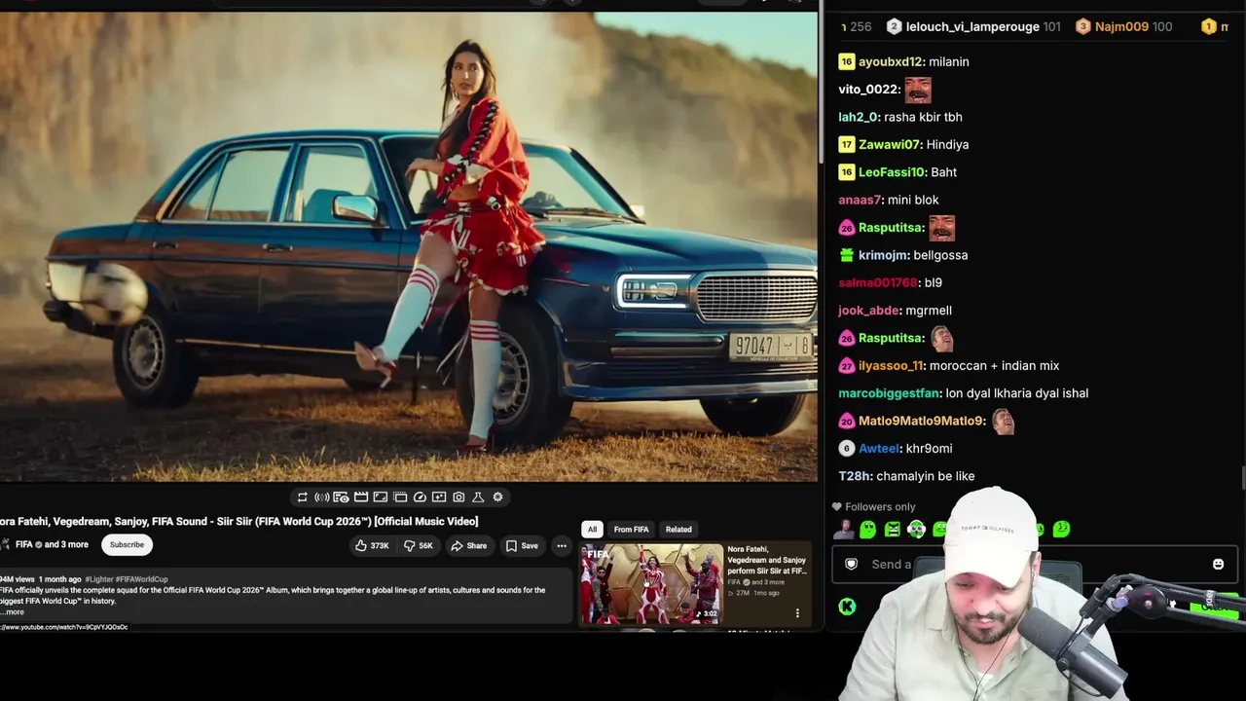Click chat username jook_abde
Image resolution: width=1246 pixels, height=701 pixels.
[869, 311]
